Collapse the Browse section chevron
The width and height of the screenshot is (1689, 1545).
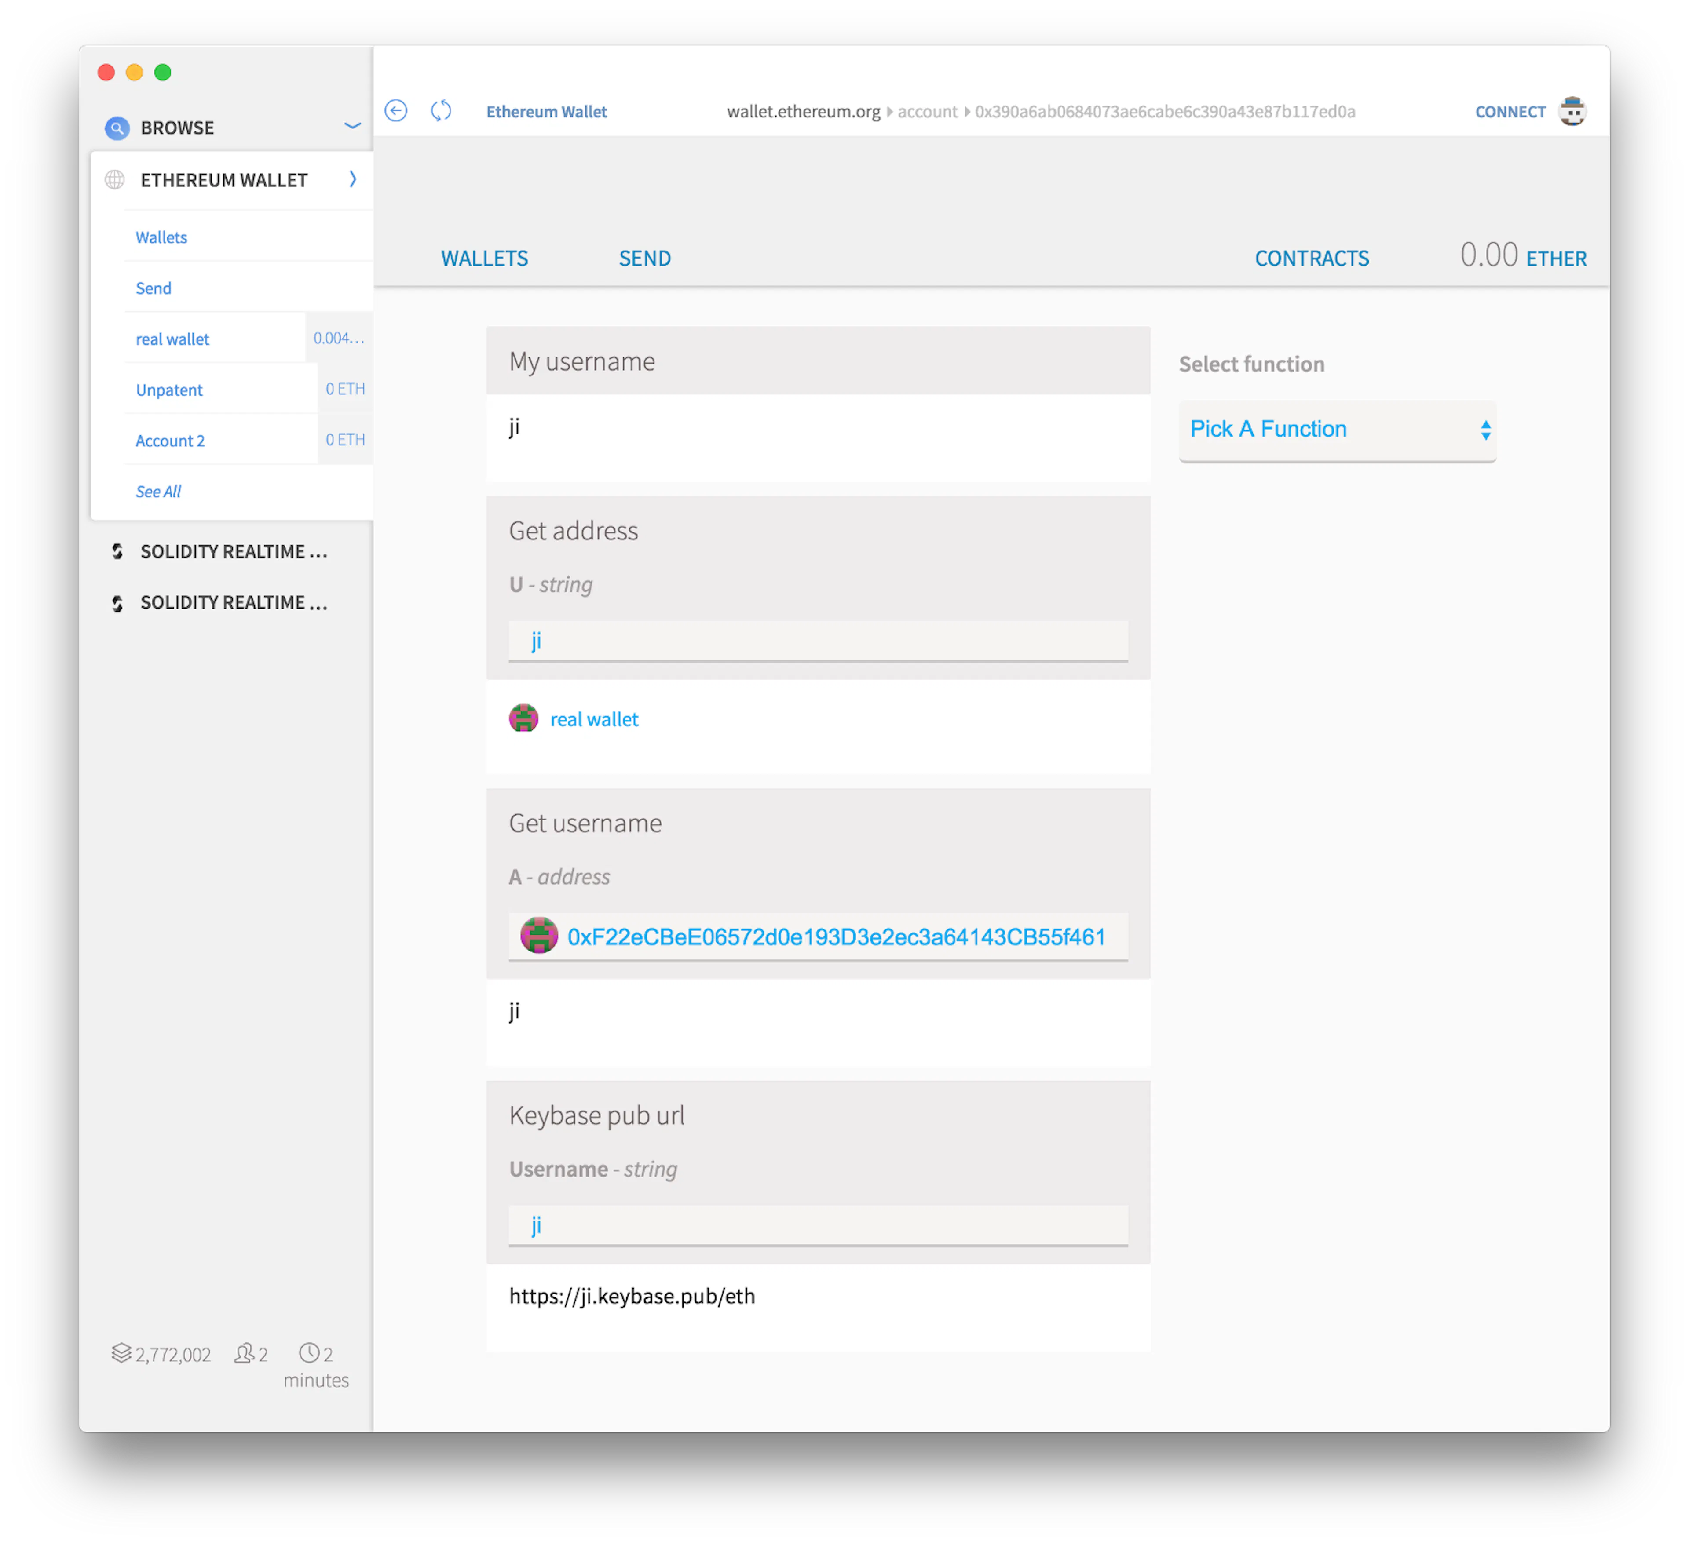pos(353,127)
